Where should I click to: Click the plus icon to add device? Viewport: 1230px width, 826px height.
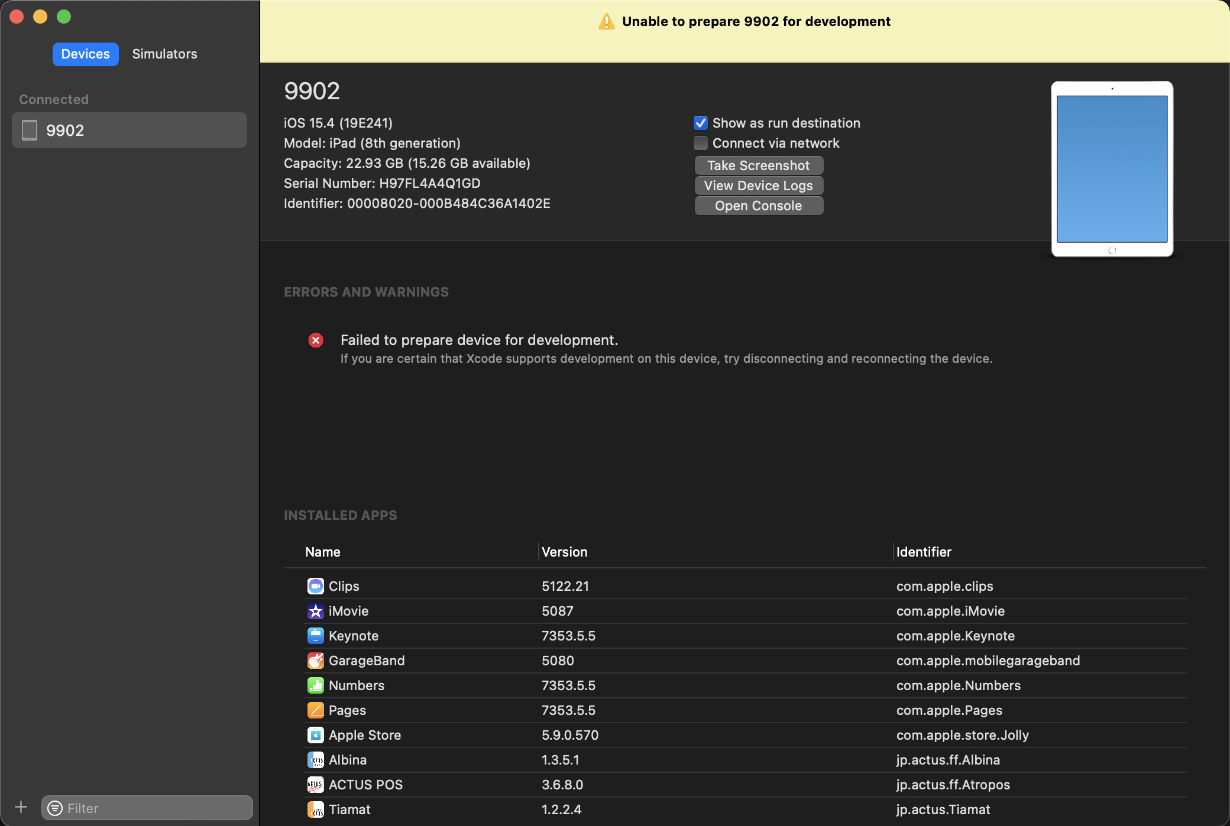(21, 807)
